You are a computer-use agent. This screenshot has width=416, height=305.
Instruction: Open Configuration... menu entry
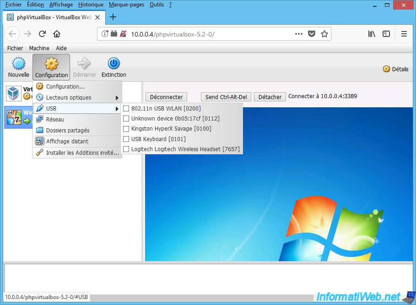[x=77, y=87]
